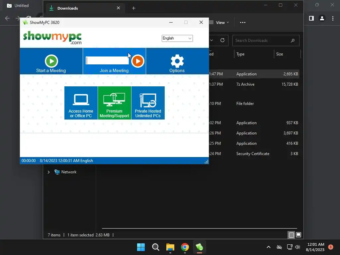Open the View menu in File Explorer
The height and width of the screenshot is (255, 340).
(x=219, y=22)
